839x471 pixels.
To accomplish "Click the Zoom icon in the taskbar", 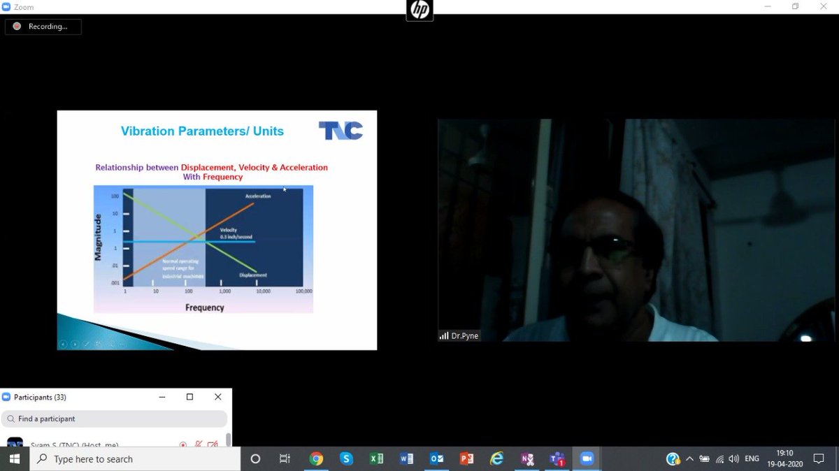I will click(x=587, y=459).
